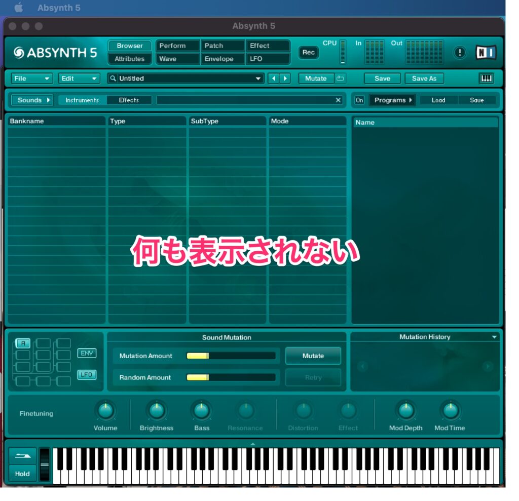Viewport: 519px width, 501px height.
Task: Click the Mutation Amount slider
Action: click(x=231, y=356)
